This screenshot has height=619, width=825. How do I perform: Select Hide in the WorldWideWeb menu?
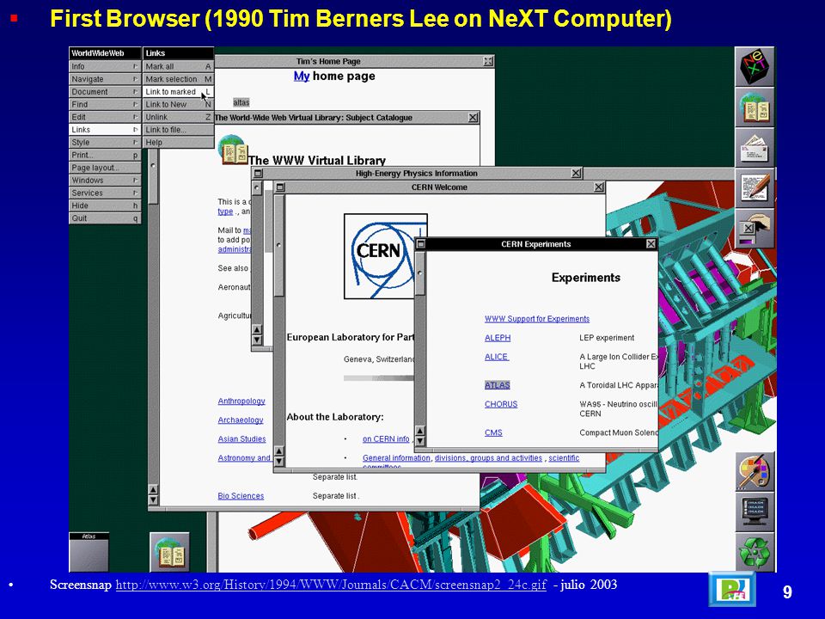click(105, 205)
